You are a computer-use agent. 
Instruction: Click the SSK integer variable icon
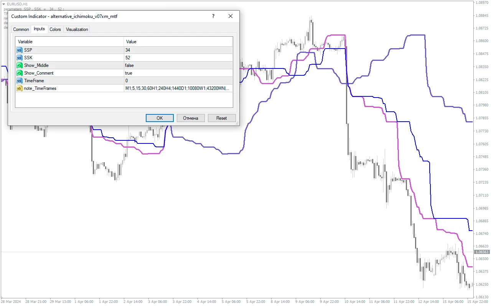[x=20, y=58]
